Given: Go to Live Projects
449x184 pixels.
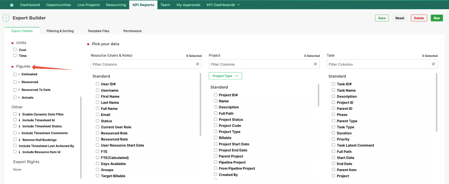Looking at the screenshot, I should coord(88,5).
